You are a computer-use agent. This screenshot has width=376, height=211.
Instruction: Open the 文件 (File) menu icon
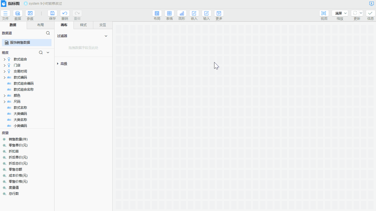pyautogui.click(x=6, y=13)
